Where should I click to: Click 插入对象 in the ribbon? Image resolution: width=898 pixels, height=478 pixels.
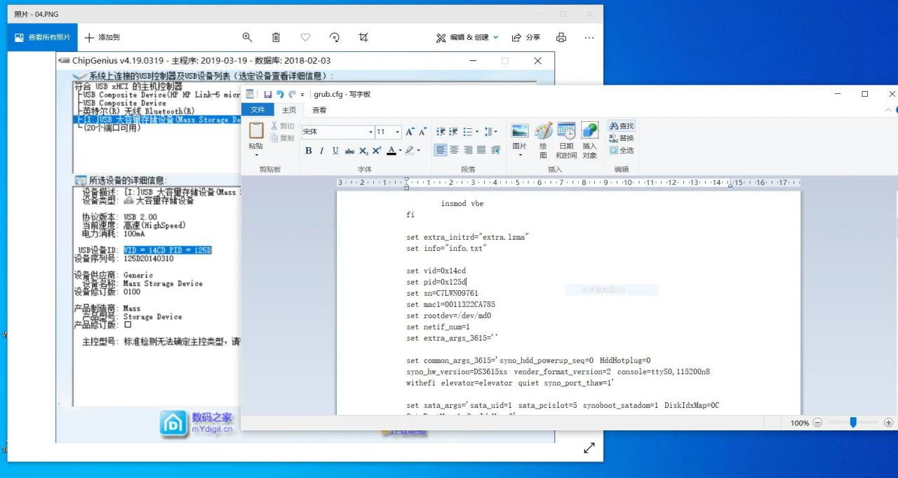589,139
